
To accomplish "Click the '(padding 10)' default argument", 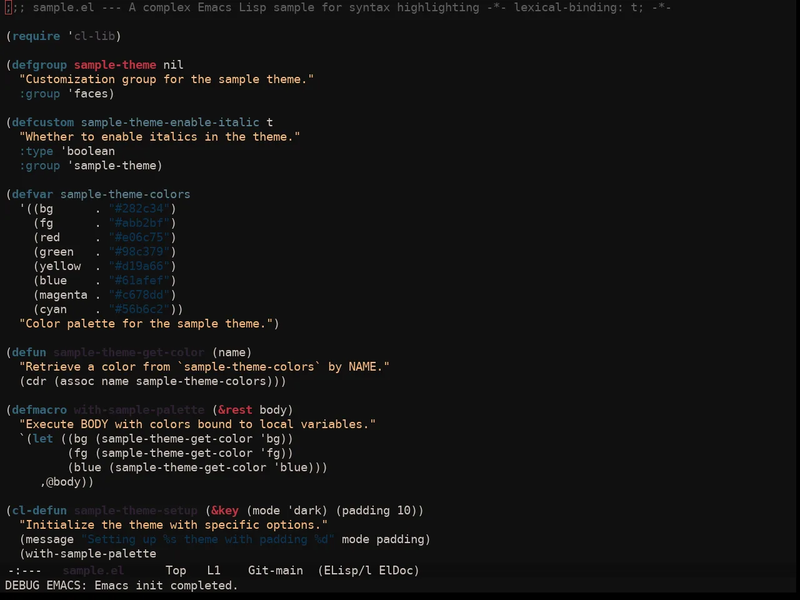I will click(x=376, y=511).
